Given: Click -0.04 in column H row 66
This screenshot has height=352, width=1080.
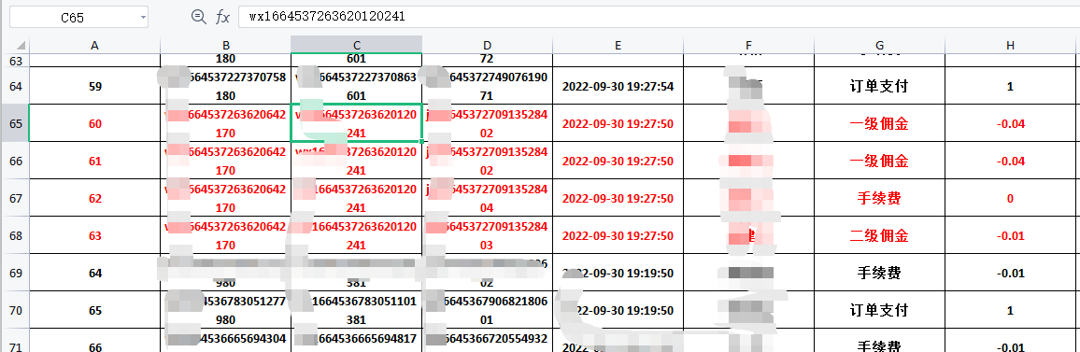Looking at the screenshot, I should click(1011, 162).
